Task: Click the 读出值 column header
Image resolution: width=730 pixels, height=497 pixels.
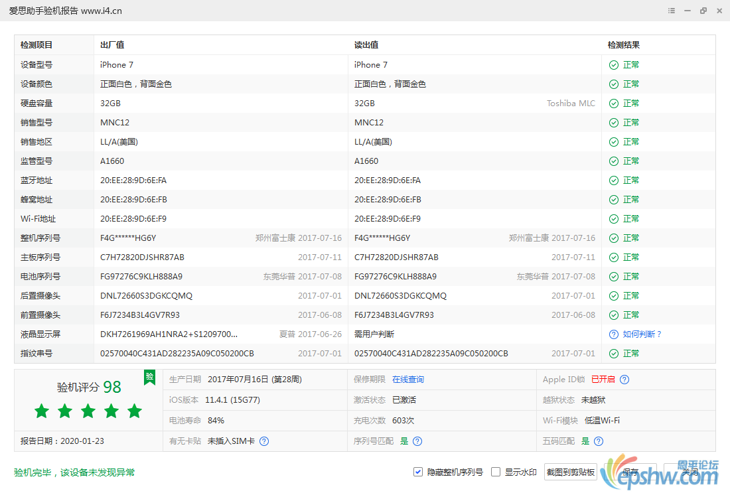Action: [x=366, y=44]
